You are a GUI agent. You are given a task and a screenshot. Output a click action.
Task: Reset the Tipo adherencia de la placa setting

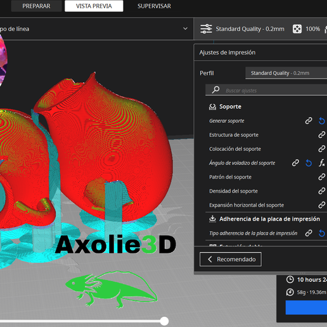321,233
